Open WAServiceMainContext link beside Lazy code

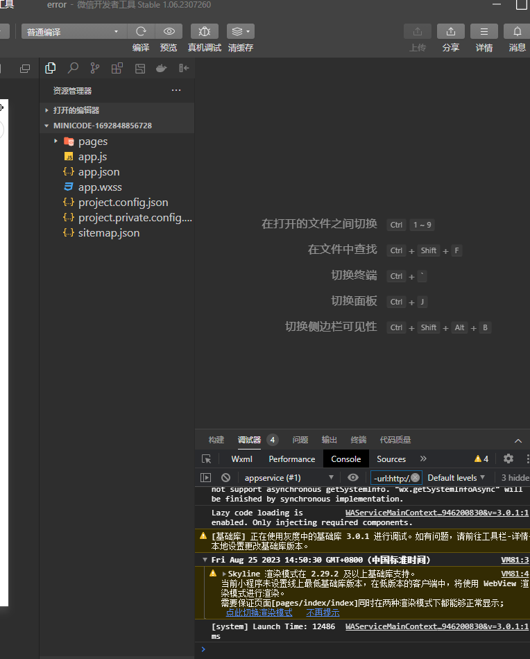pos(437,513)
